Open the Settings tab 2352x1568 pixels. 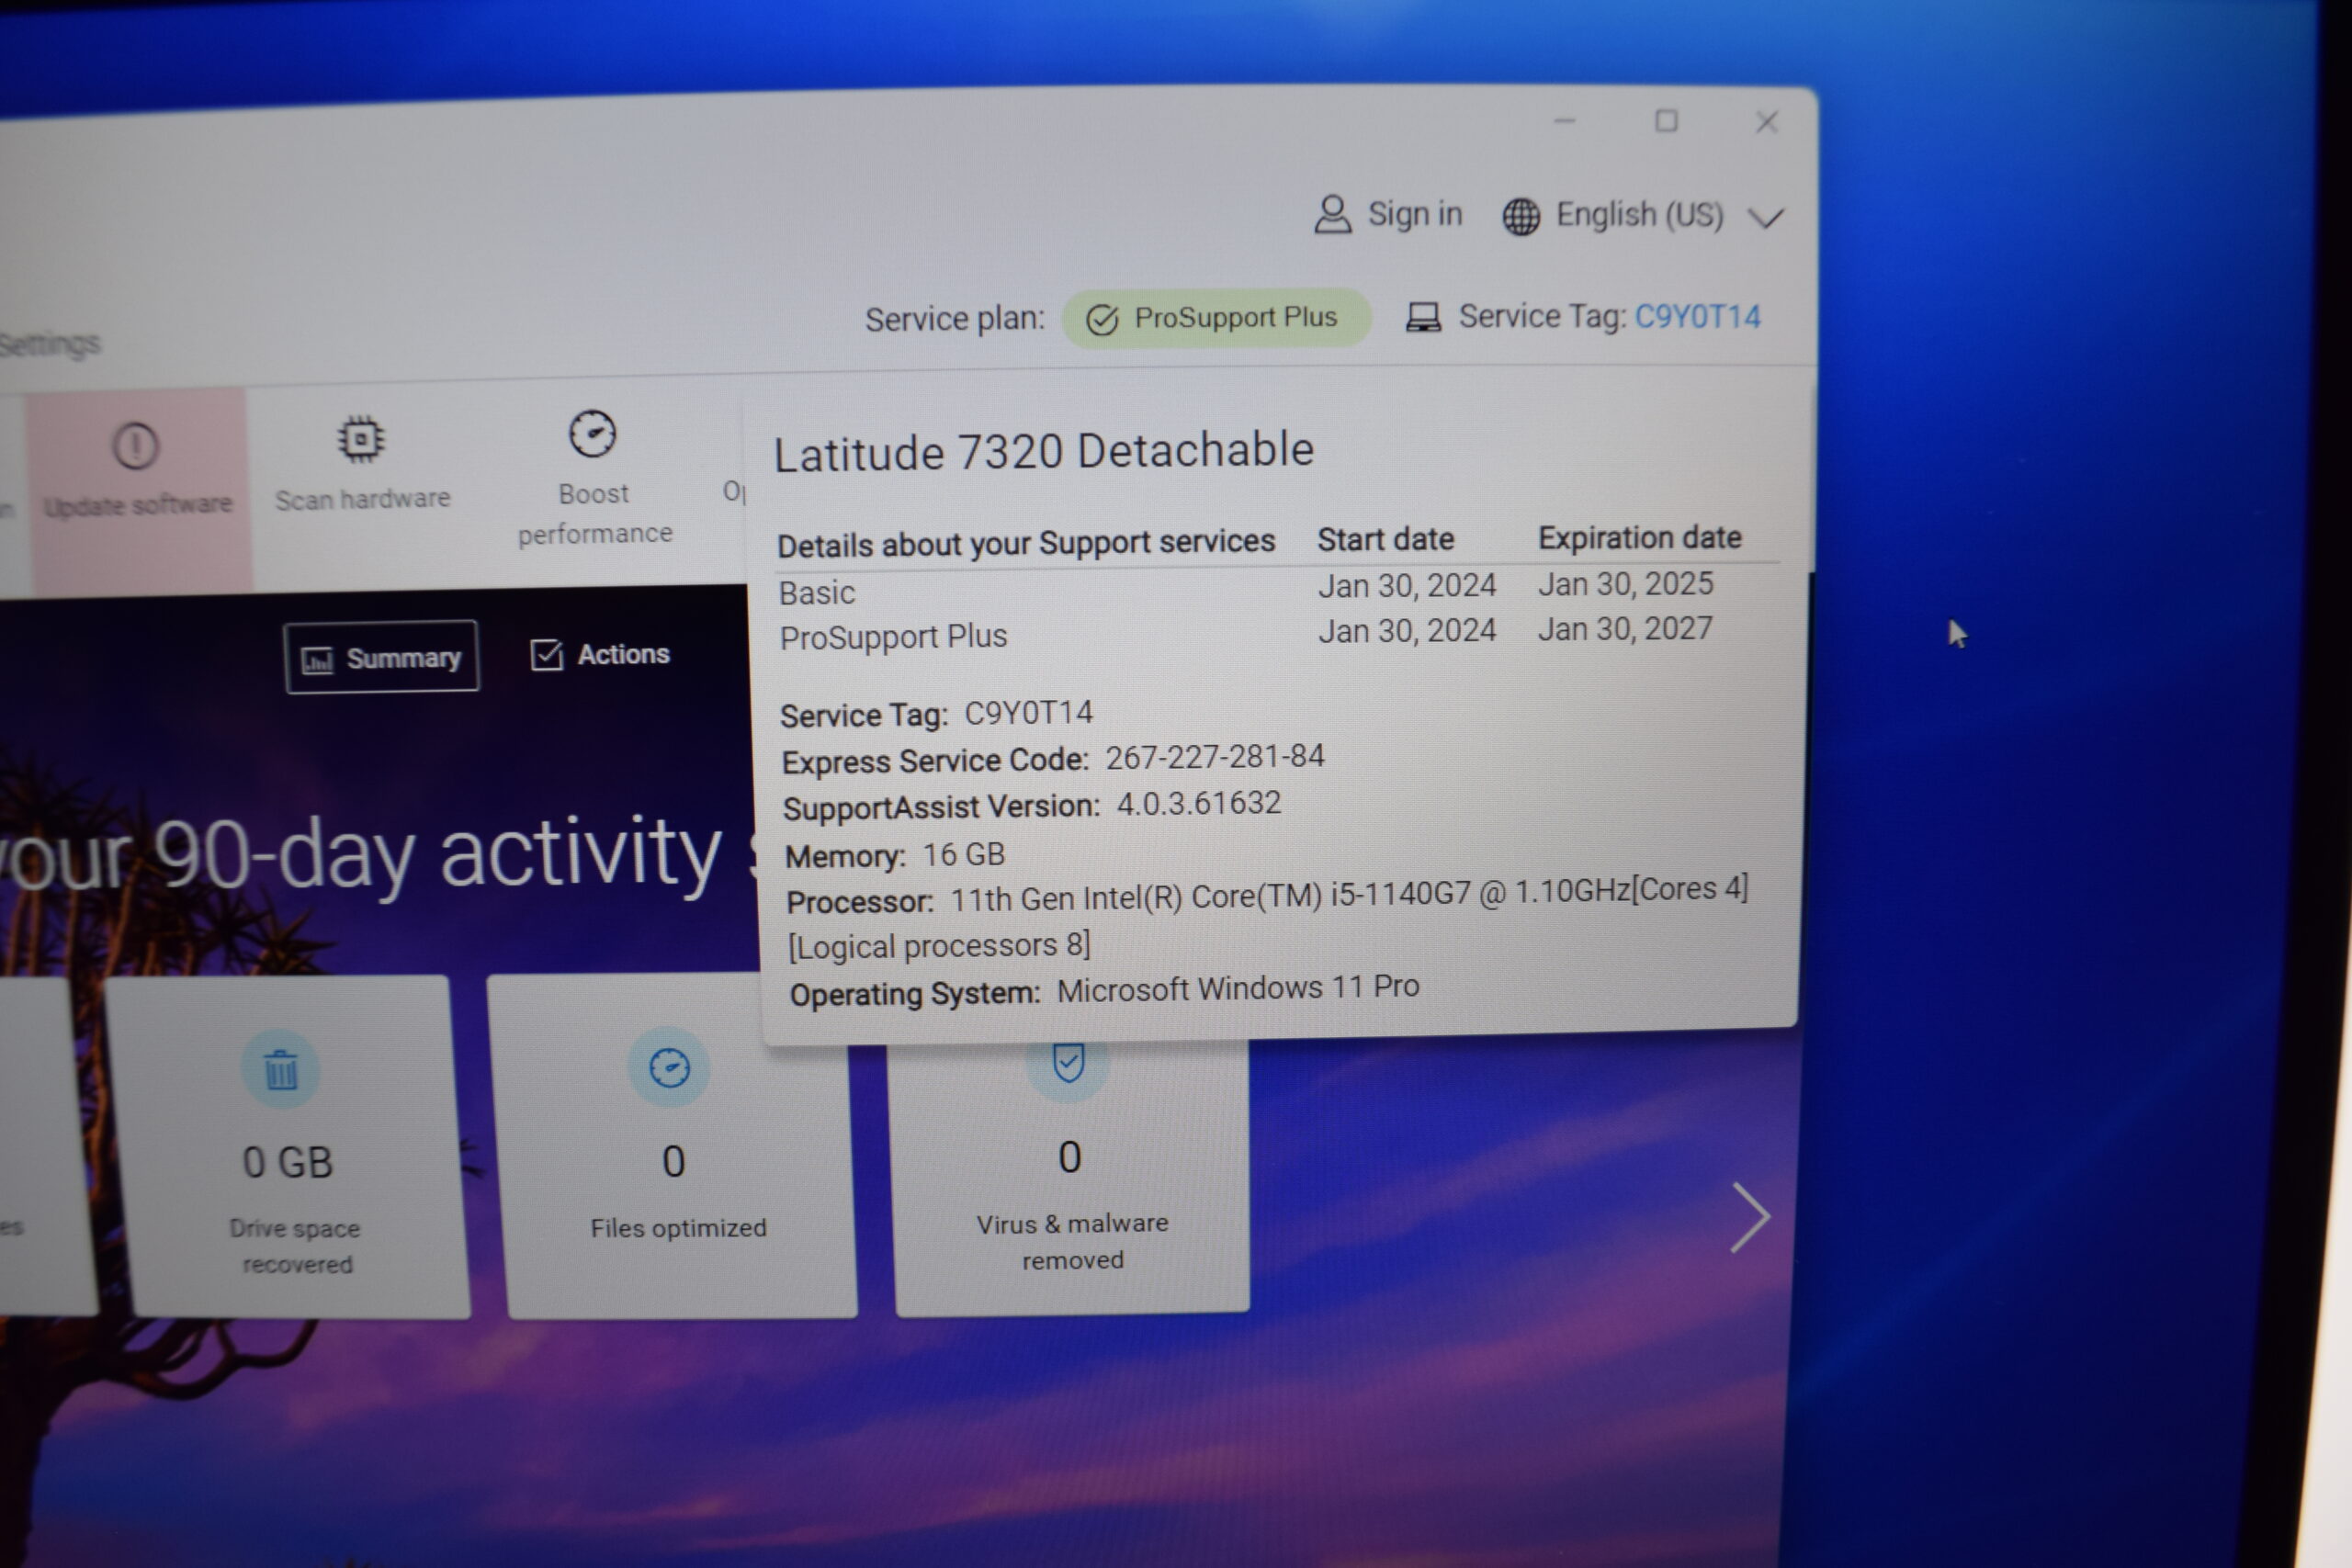click(x=50, y=345)
